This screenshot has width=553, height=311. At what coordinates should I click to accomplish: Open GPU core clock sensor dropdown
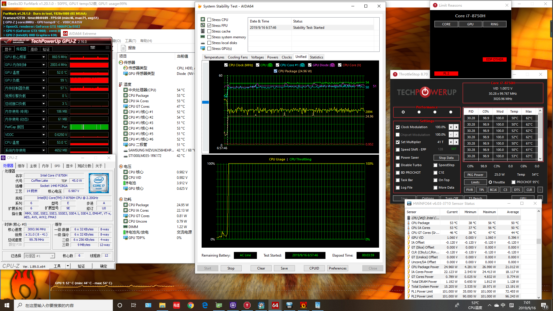[x=44, y=57]
